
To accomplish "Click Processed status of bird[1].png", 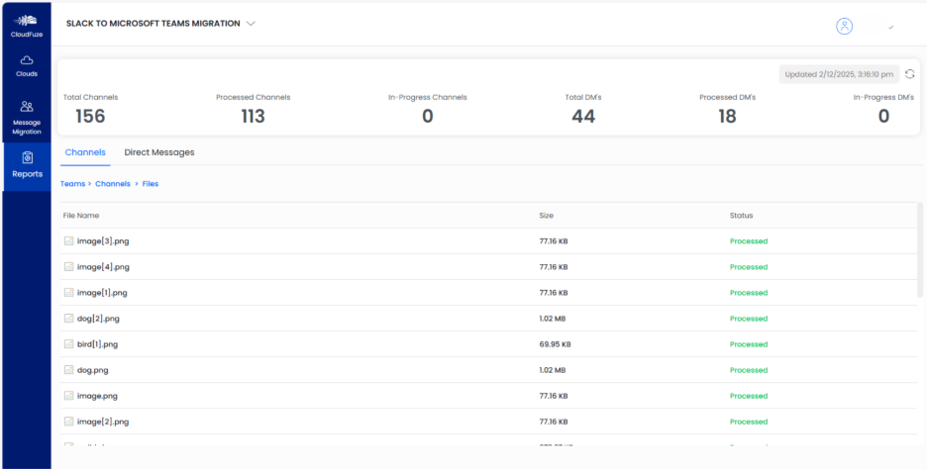I will [749, 344].
